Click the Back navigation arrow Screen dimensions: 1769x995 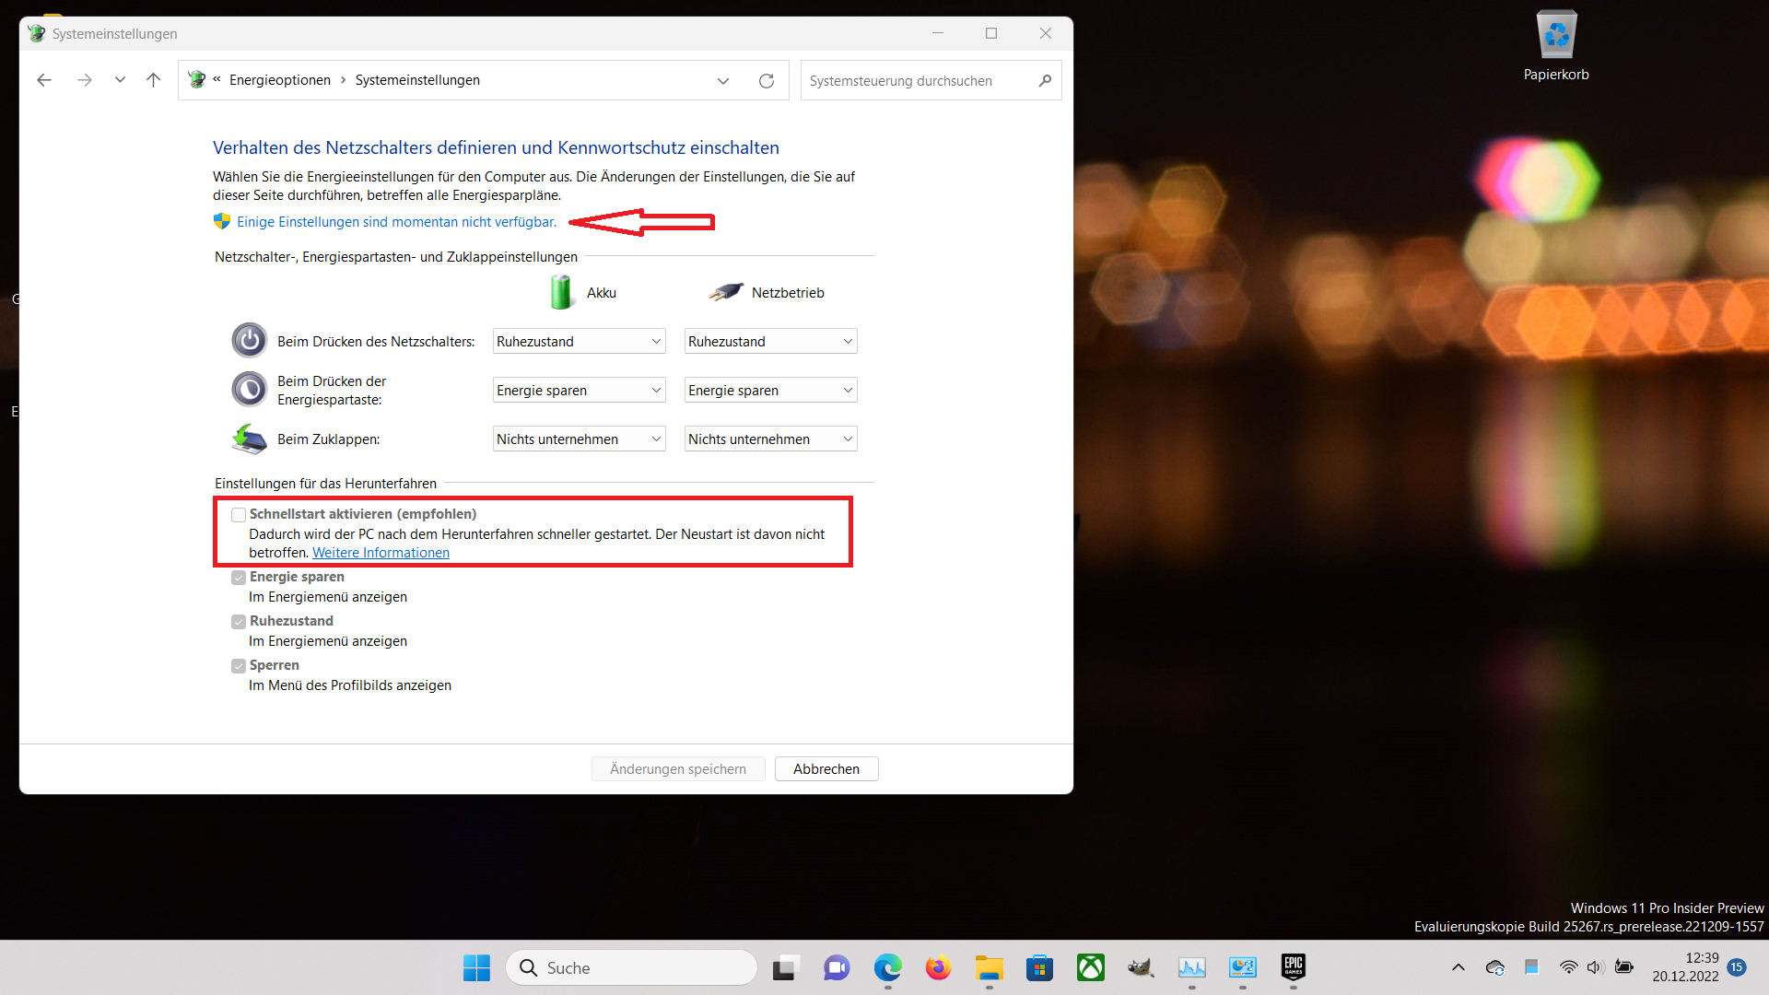coord(44,80)
